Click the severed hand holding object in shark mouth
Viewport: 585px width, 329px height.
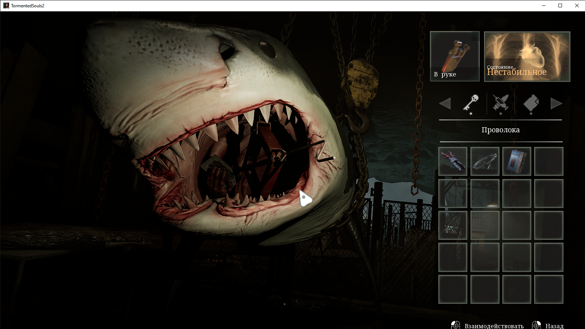219,176
